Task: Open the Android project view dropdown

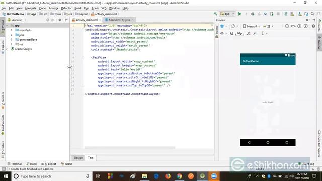Action: click(17, 20)
